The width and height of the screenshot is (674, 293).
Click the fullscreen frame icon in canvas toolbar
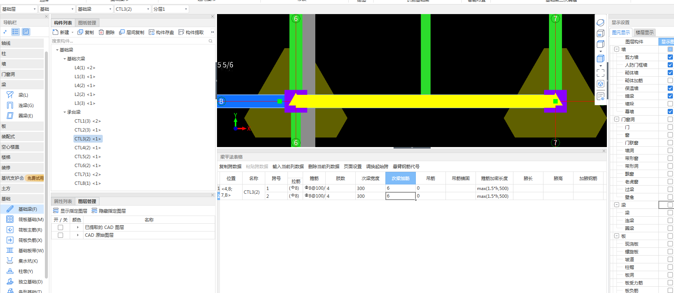click(601, 73)
